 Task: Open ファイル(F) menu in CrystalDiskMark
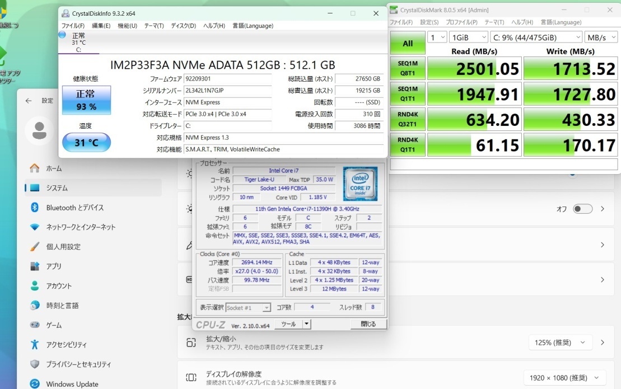(x=401, y=22)
